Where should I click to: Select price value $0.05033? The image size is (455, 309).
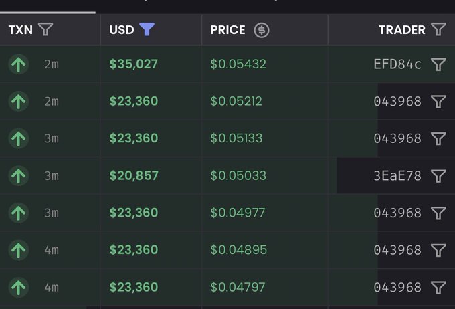click(x=238, y=175)
